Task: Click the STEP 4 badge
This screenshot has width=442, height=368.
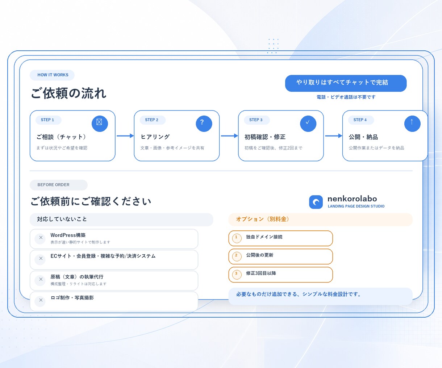Action: [361, 120]
